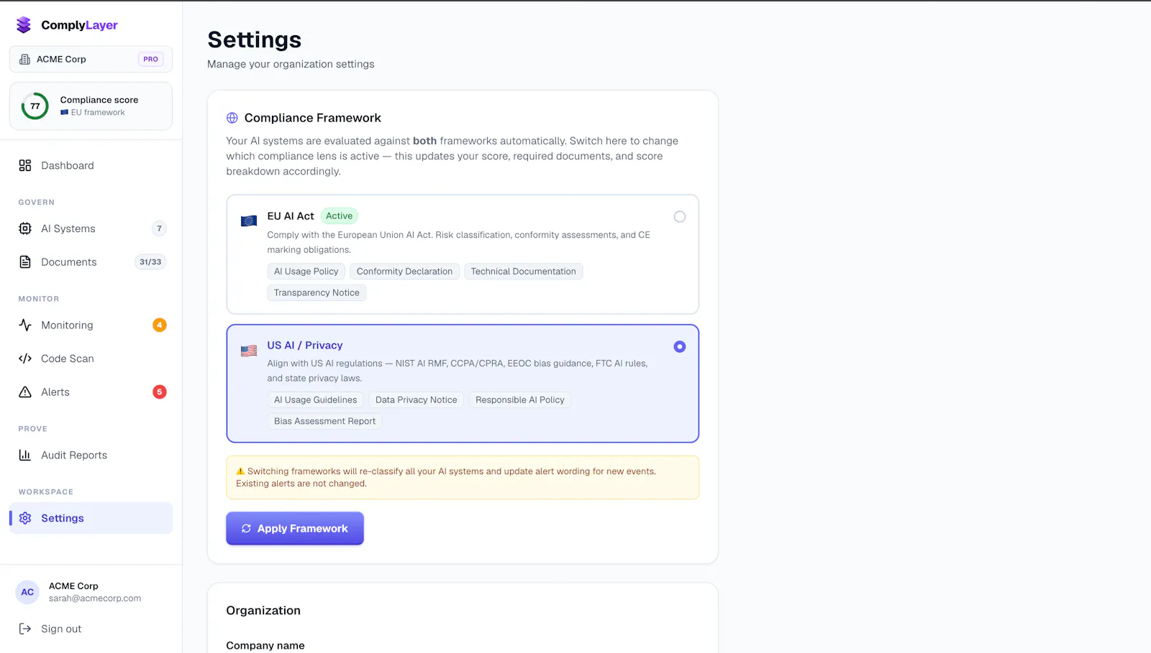
Task: Click the Technical Documentation tag
Action: pyautogui.click(x=524, y=272)
